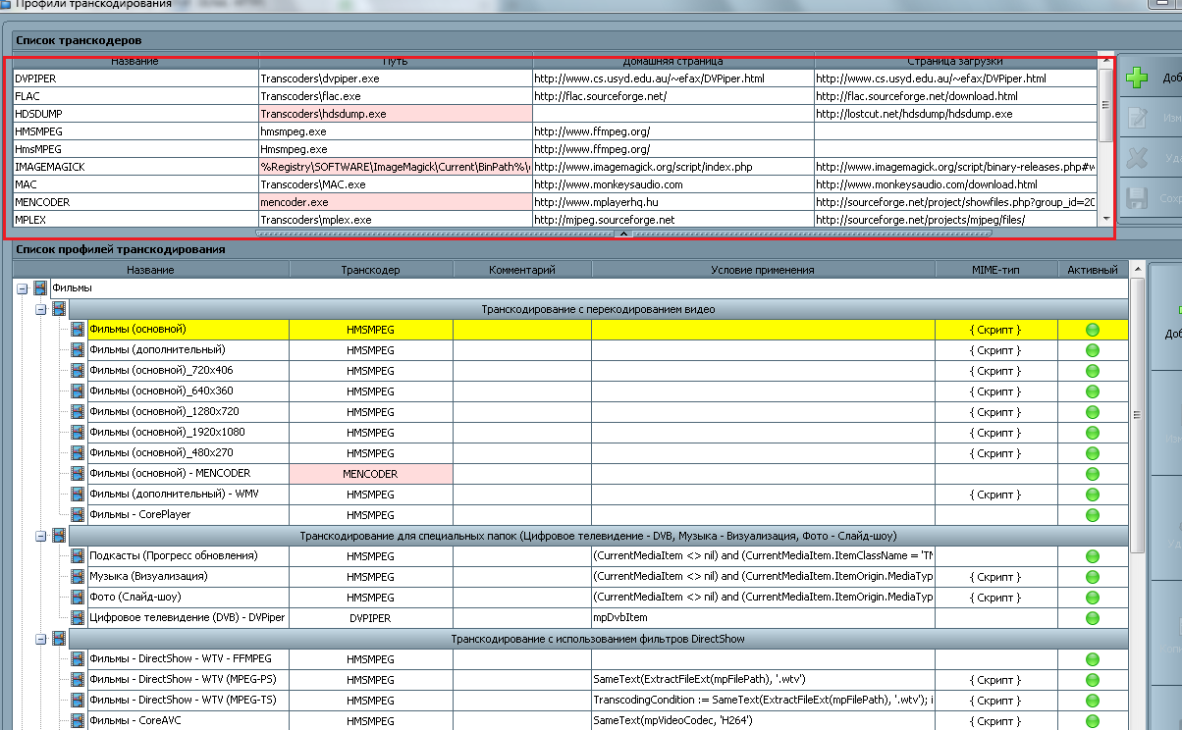Screen dimensions: 1182x730
Task: Toggle active indicator for Фильмы (дополнительный)
Action: click(x=1093, y=350)
